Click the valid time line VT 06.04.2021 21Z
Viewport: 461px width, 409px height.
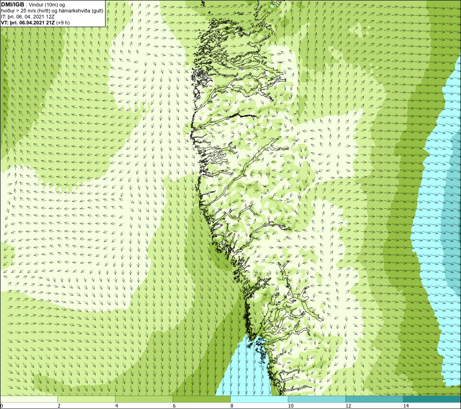click(x=35, y=22)
